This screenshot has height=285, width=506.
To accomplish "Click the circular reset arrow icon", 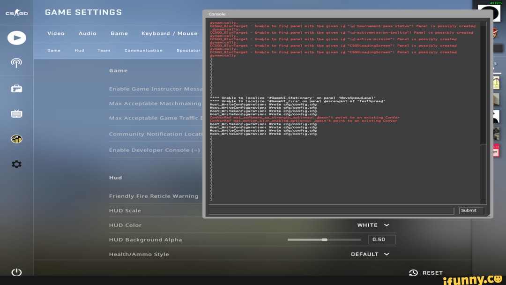I will click(413, 272).
